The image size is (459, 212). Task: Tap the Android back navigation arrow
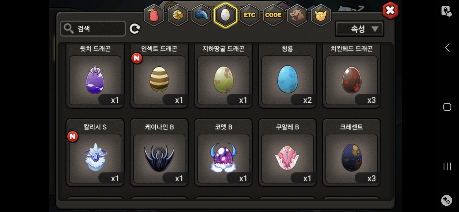point(447,48)
